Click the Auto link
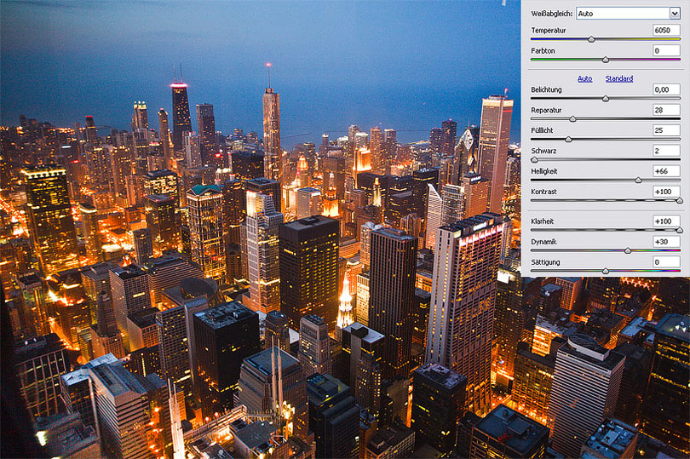The width and height of the screenshot is (690, 459). click(x=585, y=78)
